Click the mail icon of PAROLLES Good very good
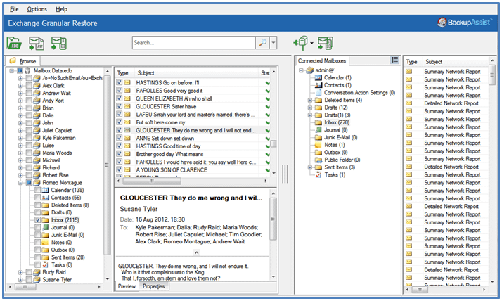Viewport: 502px width, 301px height. coord(127,90)
